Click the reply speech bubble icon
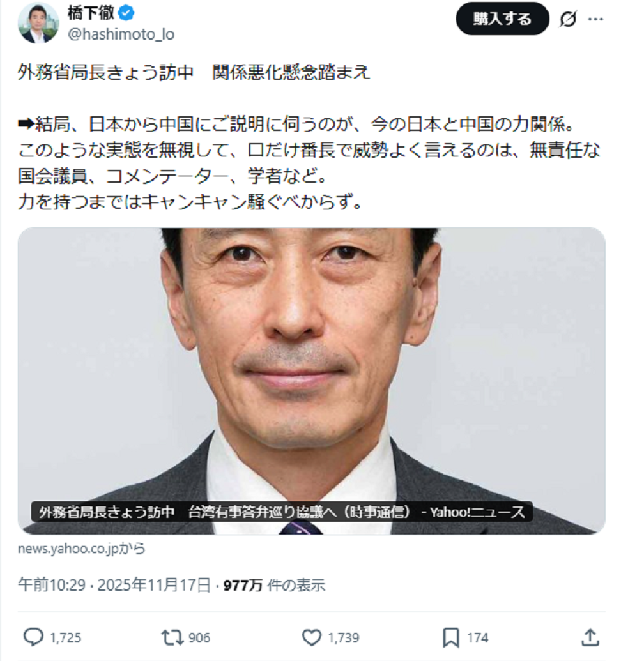 33,637
